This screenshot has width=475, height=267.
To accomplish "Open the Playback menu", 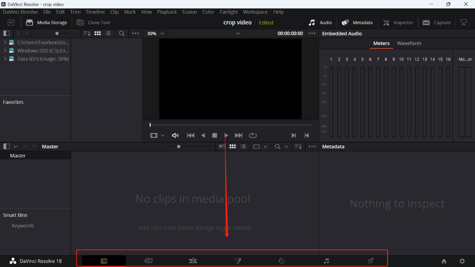I will pyautogui.click(x=167, y=12).
